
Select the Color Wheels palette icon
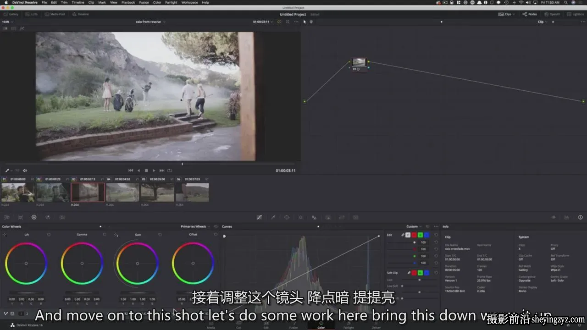click(x=34, y=217)
